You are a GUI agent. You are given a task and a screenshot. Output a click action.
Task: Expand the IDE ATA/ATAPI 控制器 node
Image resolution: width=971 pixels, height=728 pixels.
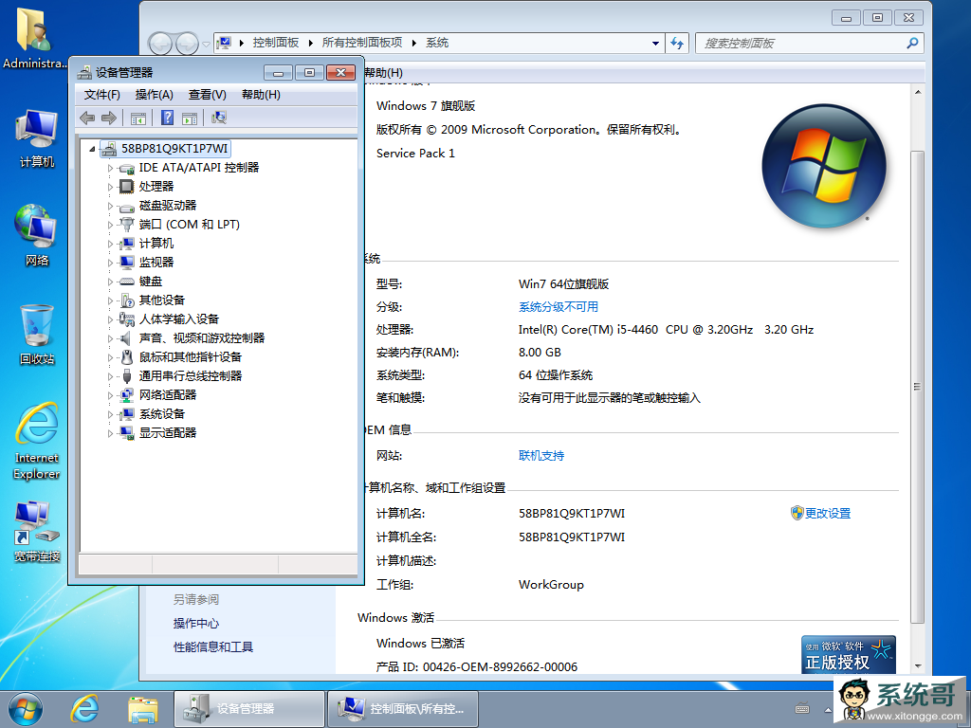click(111, 169)
